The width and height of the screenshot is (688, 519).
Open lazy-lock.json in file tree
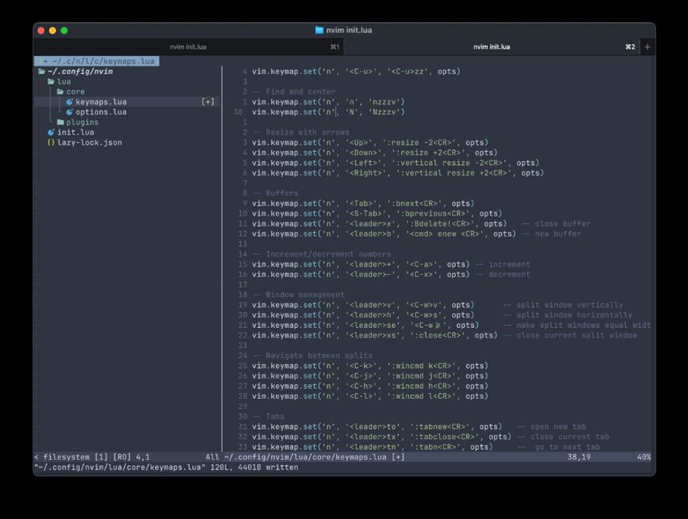tap(89, 142)
